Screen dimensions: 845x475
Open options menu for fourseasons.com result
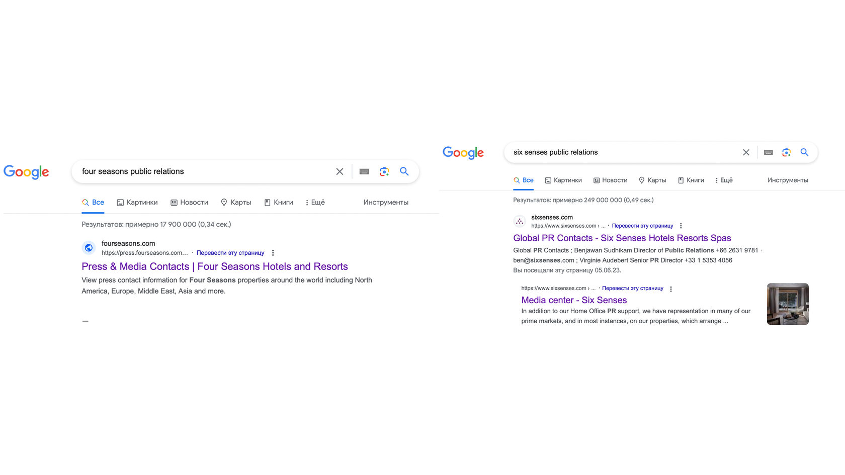(x=273, y=253)
